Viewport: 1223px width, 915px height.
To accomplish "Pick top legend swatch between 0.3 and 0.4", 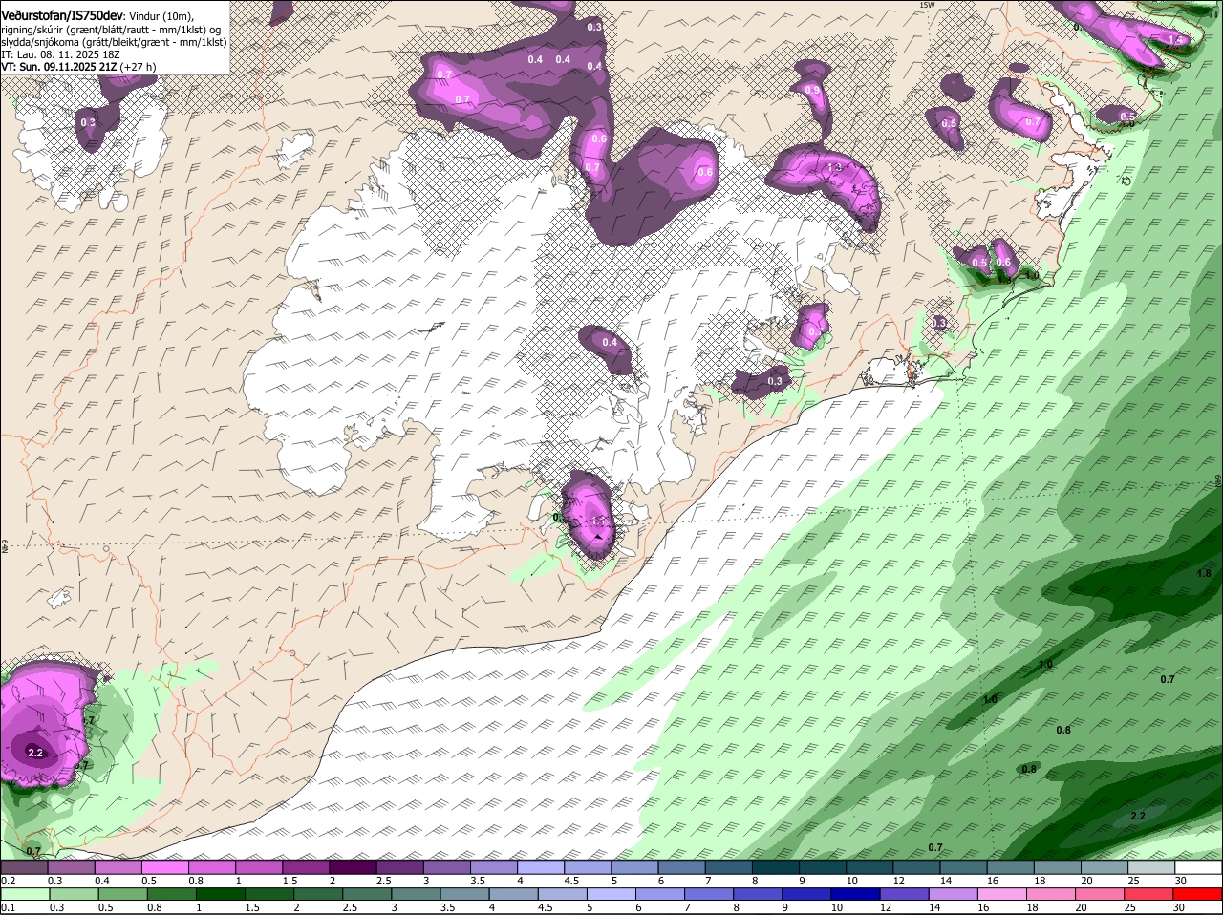I will coord(71,867).
